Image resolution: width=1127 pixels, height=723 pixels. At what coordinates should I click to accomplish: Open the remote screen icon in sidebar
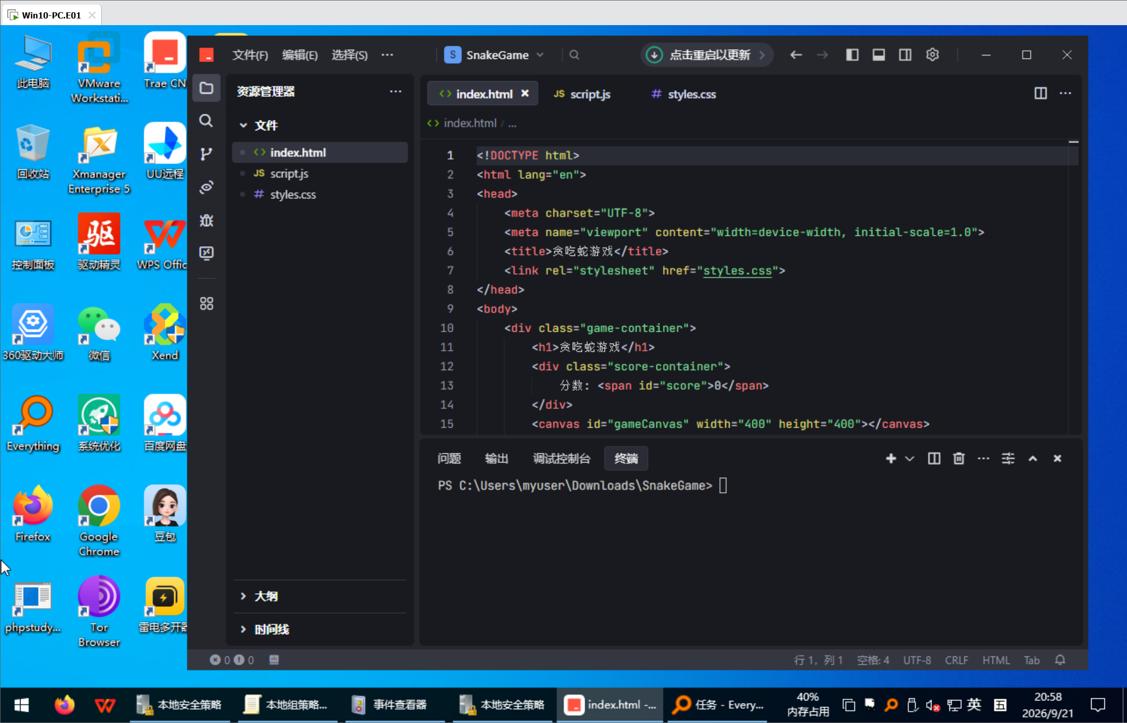click(206, 253)
